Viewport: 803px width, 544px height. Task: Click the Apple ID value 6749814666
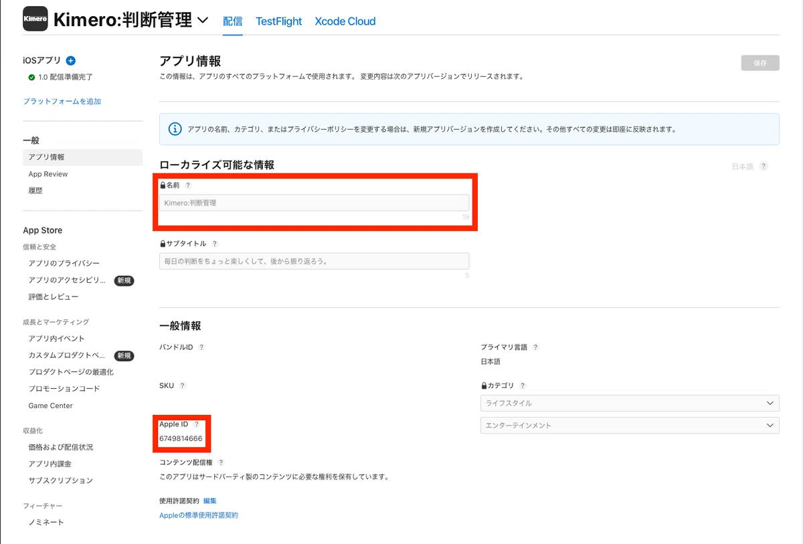[x=181, y=438]
